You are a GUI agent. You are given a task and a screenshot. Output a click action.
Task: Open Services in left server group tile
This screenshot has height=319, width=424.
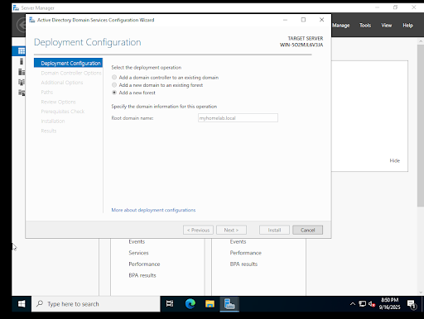(138, 253)
